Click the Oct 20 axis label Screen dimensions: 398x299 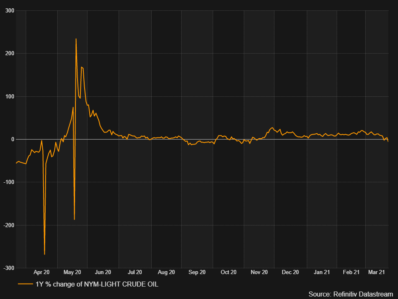228,272
